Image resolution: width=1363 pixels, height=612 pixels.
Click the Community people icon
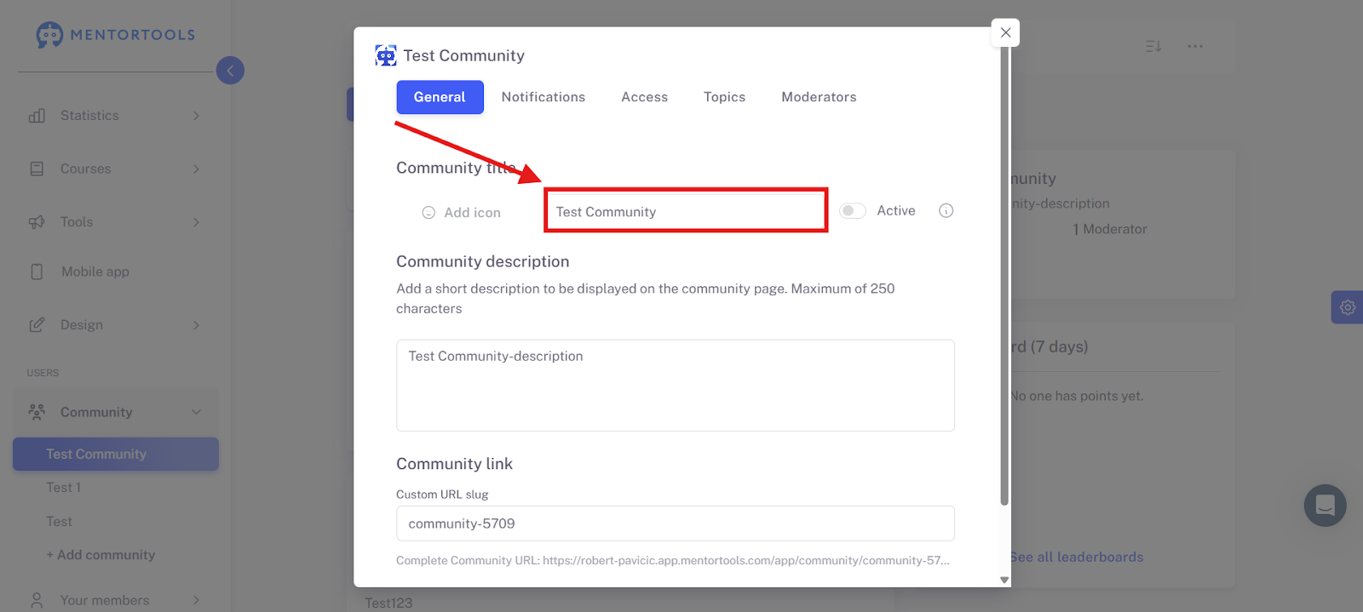pyautogui.click(x=37, y=412)
